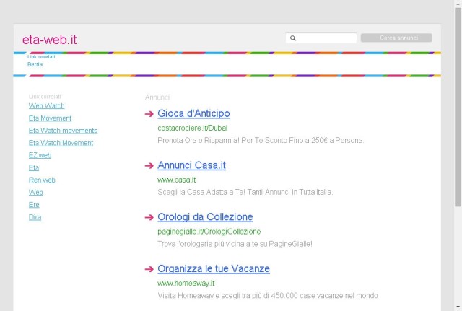The height and width of the screenshot is (311, 462).
Task: Click the magnifier icon in search box
Action: (293, 38)
